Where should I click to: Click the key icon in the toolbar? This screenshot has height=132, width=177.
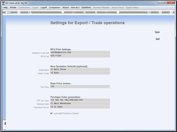click(8, 12)
